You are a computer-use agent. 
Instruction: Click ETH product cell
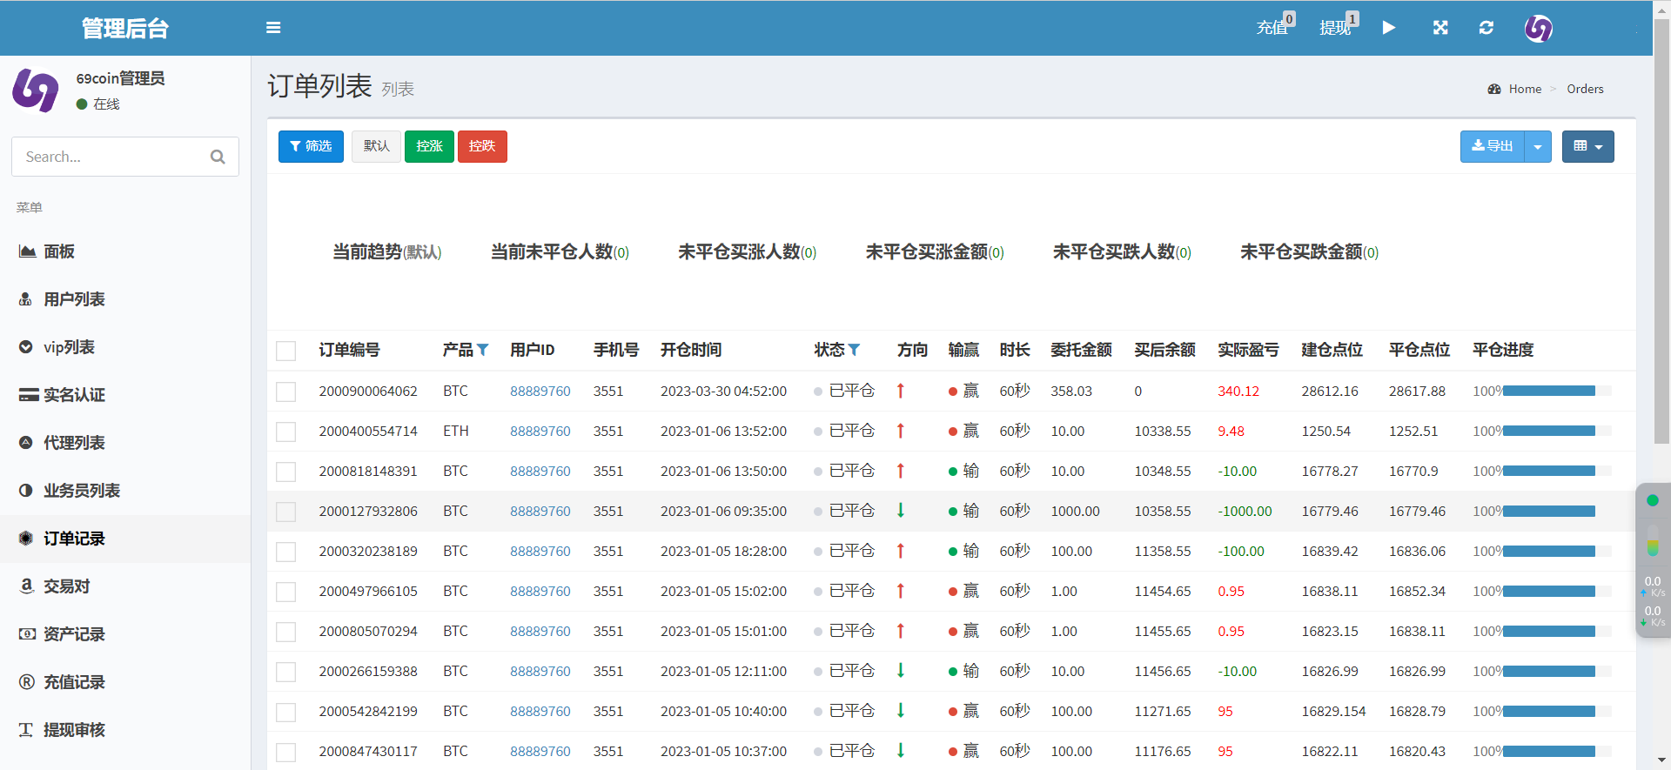pos(456,432)
